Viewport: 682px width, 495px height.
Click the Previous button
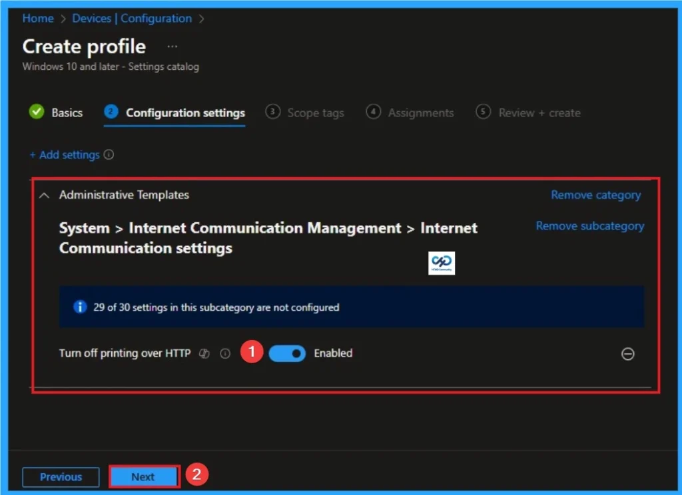pos(61,477)
